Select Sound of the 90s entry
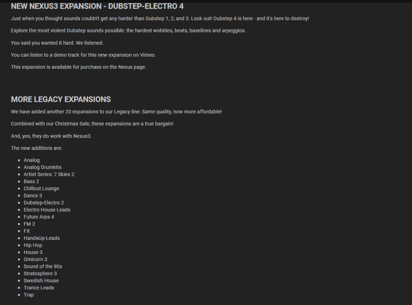Viewport: 412px width, 305px height. [x=43, y=266]
